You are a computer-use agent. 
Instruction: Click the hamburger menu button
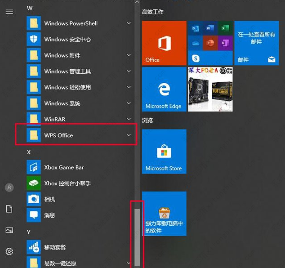[9, 12]
